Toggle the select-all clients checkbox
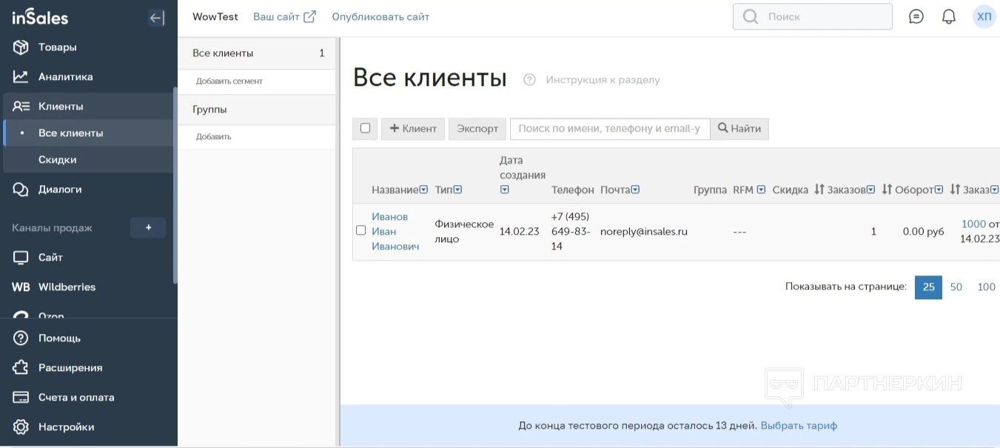1000x448 pixels. (x=365, y=128)
